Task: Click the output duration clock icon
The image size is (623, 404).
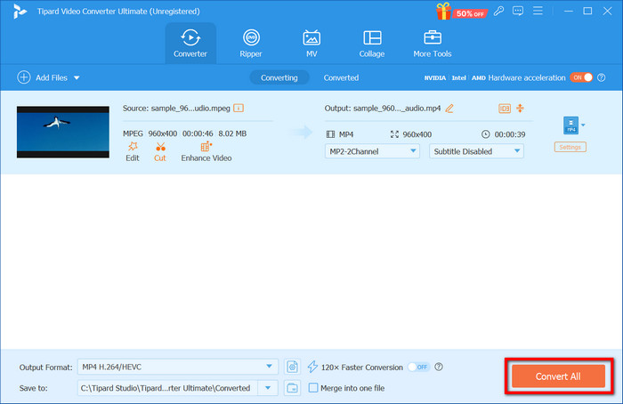Action: [486, 134]
